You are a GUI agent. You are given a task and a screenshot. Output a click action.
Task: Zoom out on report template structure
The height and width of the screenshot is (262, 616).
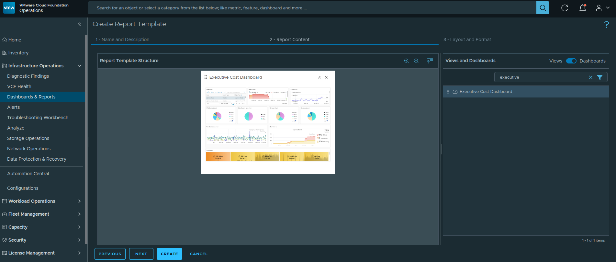416,61
